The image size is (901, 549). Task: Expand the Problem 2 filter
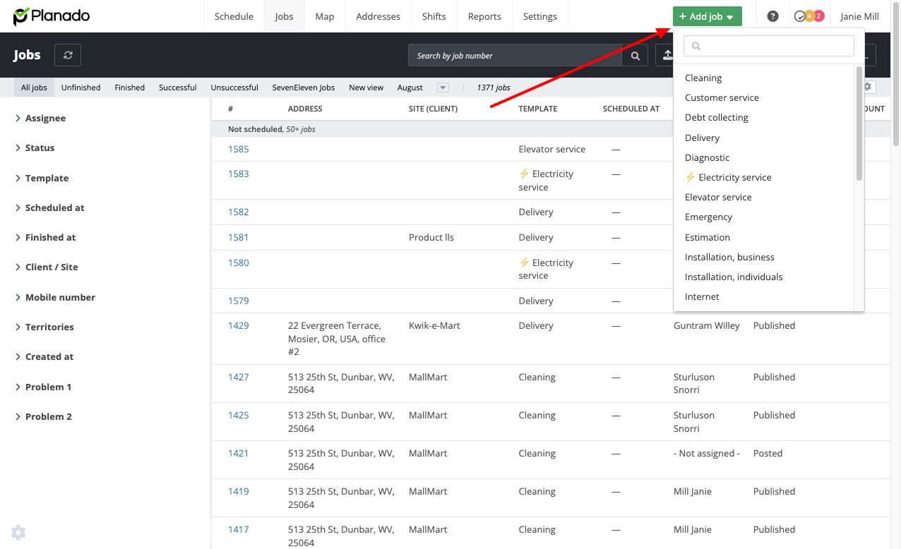[43, 416]
